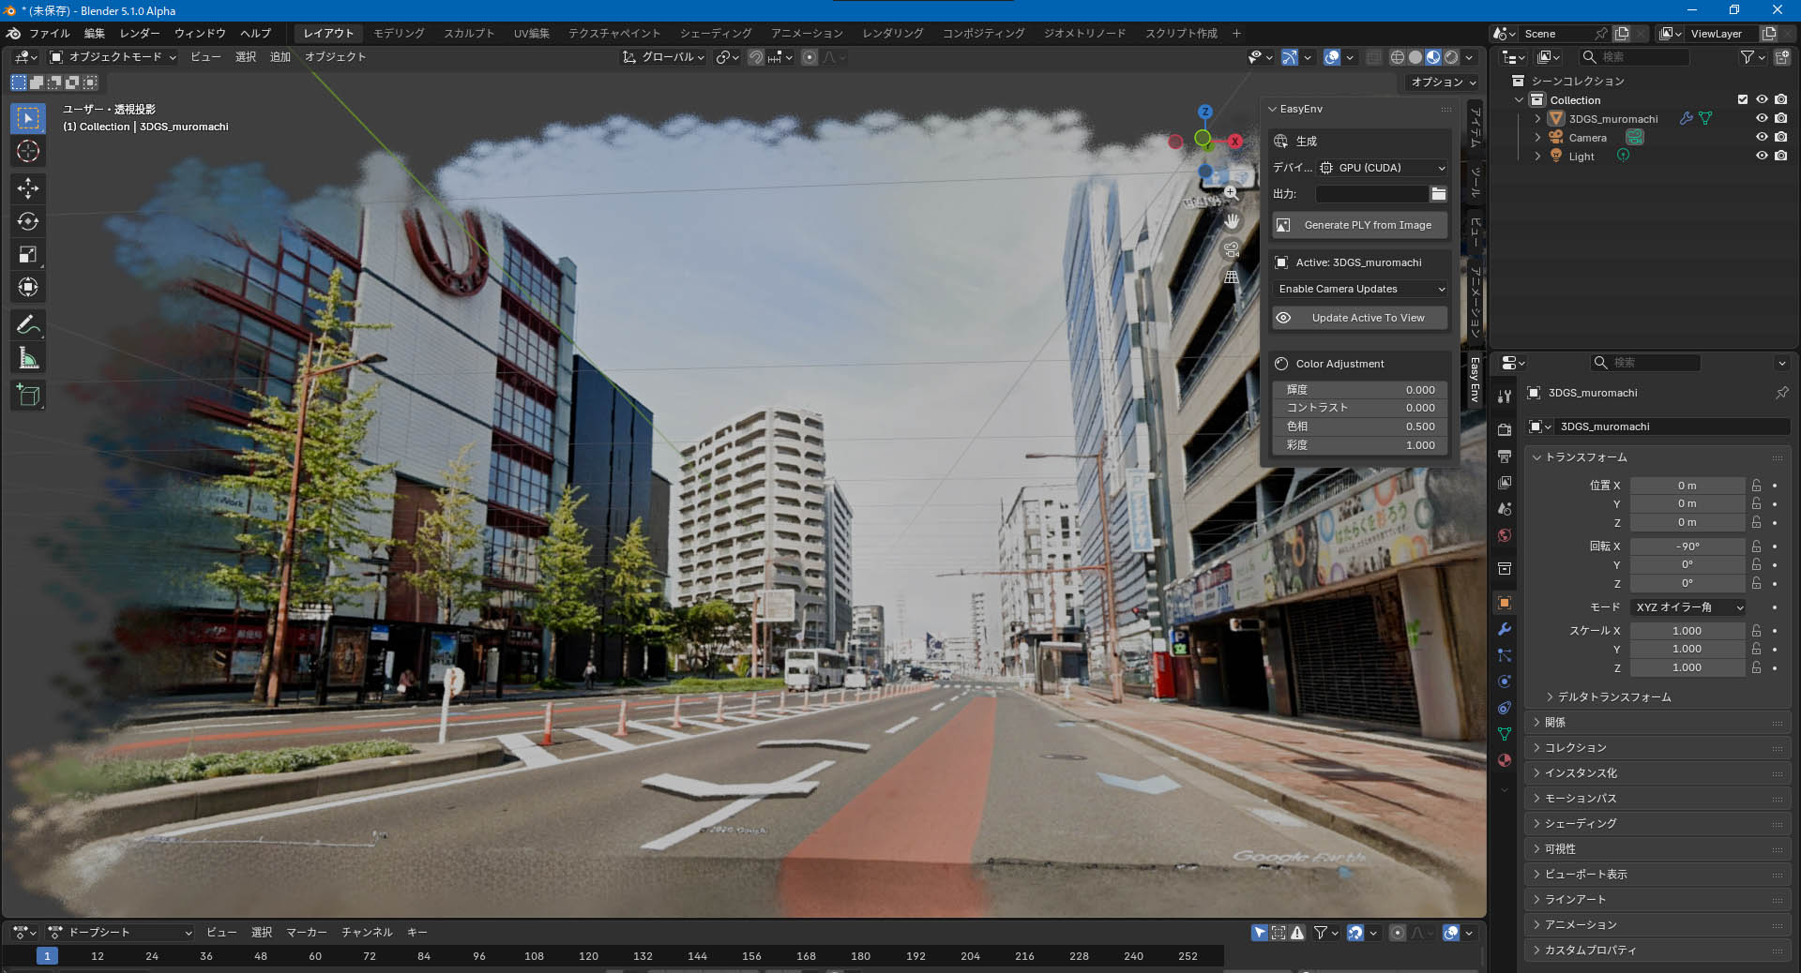Open the ファイル menu
The width and height of the screenshot is (1801, 973).
[x=49, y=33]
